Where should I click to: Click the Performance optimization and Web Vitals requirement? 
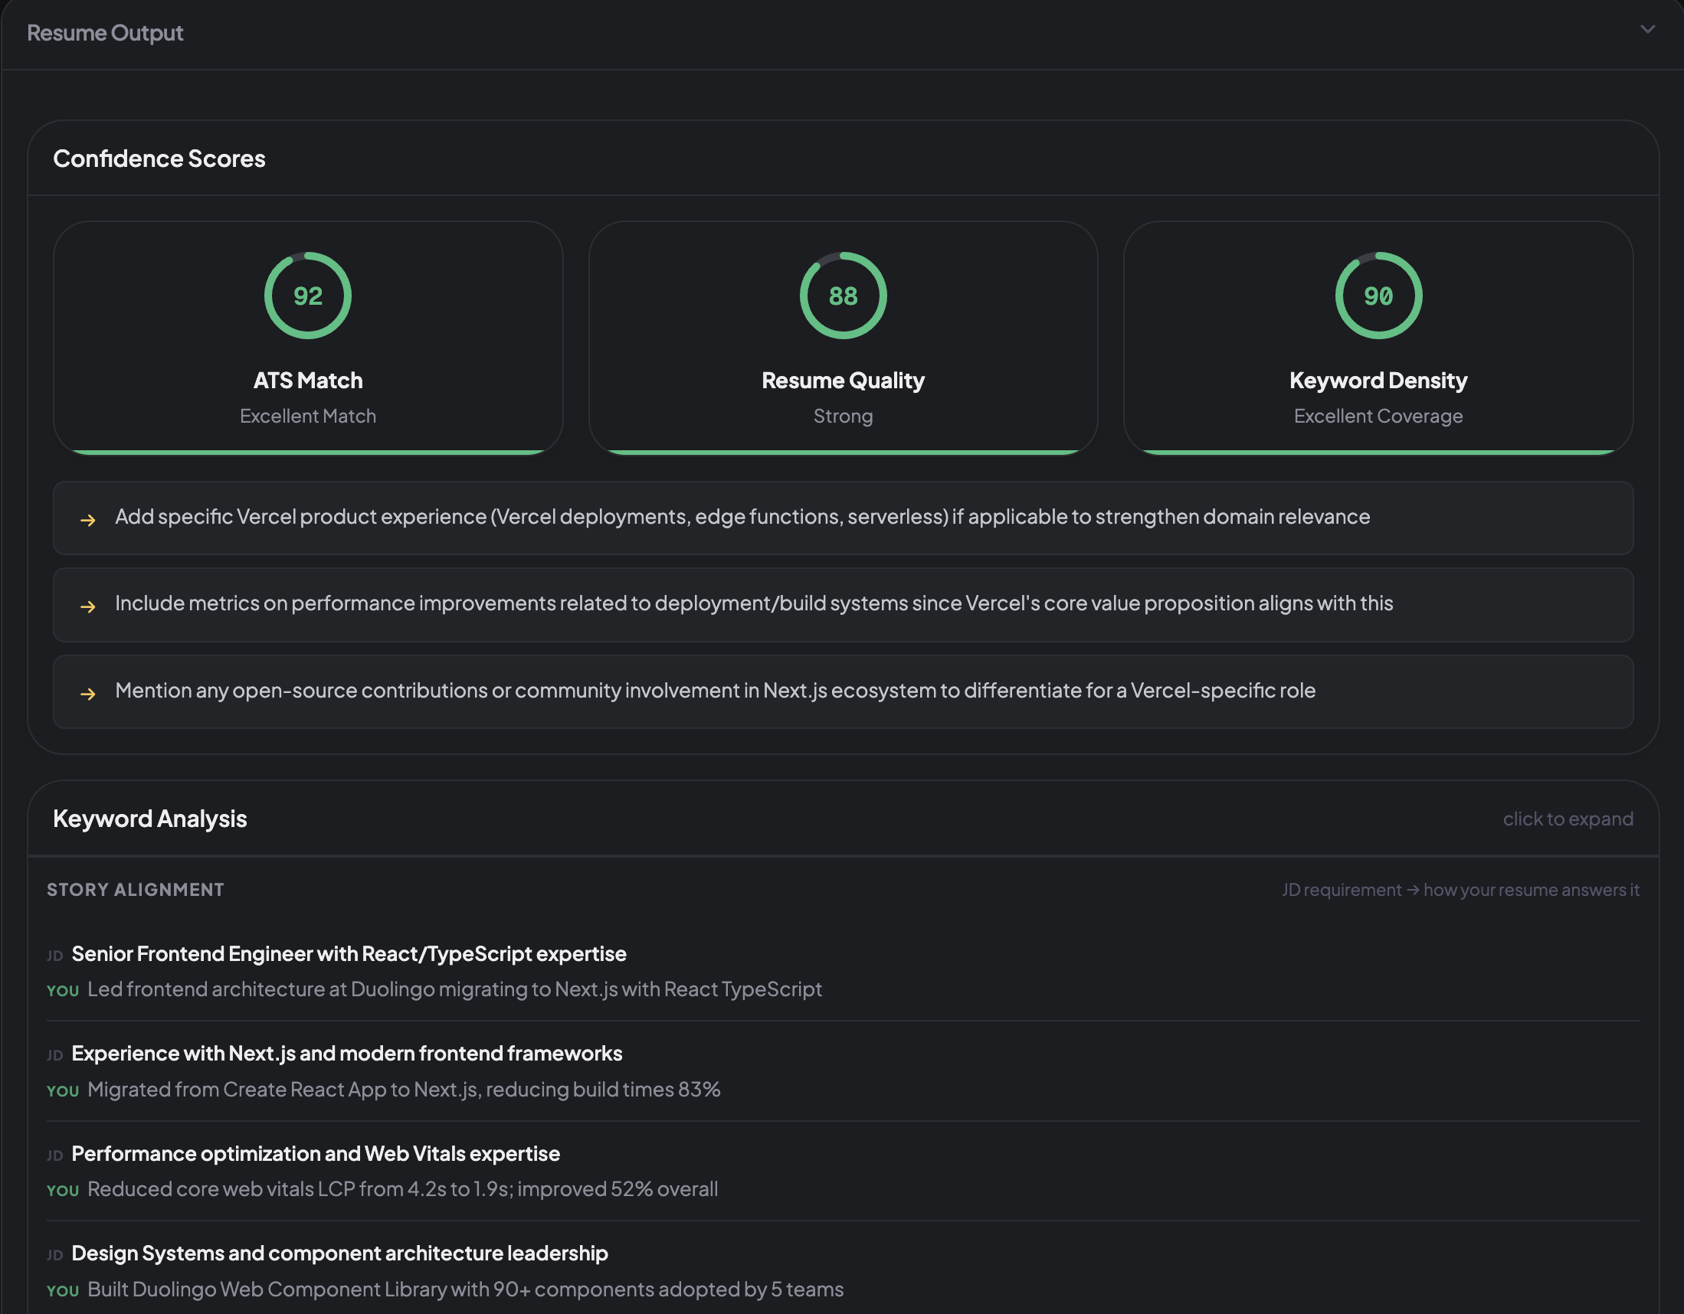pos(316,1154)
